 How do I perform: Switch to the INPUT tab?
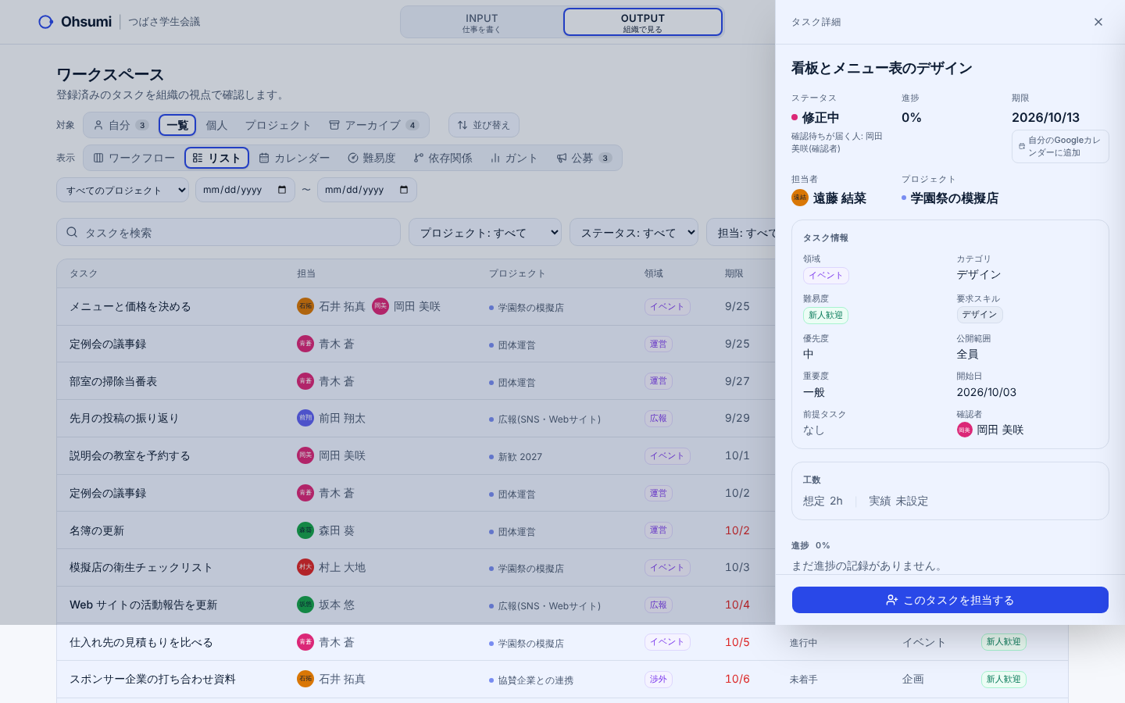(481, 23)
